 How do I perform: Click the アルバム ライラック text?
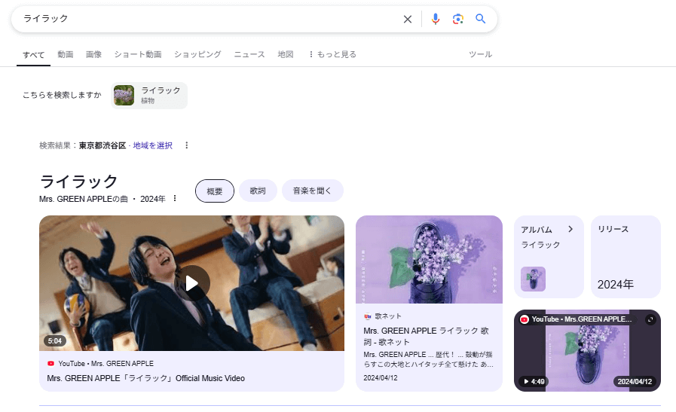pos(540,245)
